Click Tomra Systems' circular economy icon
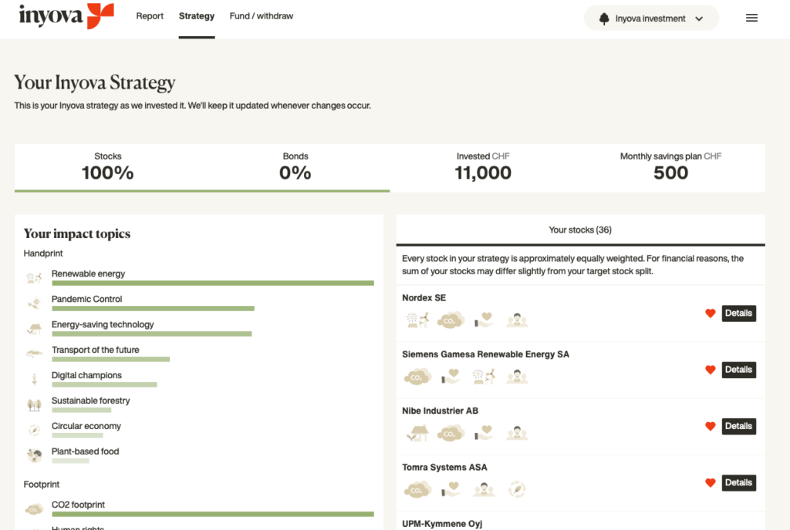The width and height of the screenshot is (790, 530). pos(517,488)
